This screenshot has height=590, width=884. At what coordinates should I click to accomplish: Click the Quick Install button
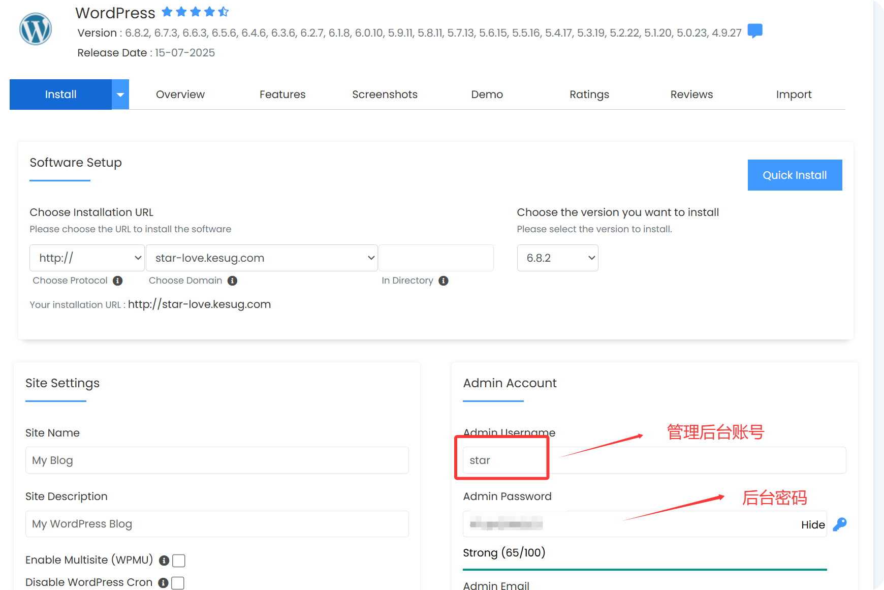tap(795, 175)
